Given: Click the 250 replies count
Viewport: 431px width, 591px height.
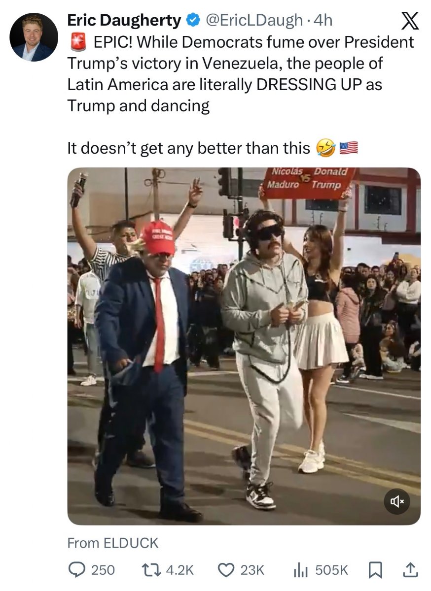Looking at the screenshot, I should (103, 570).
